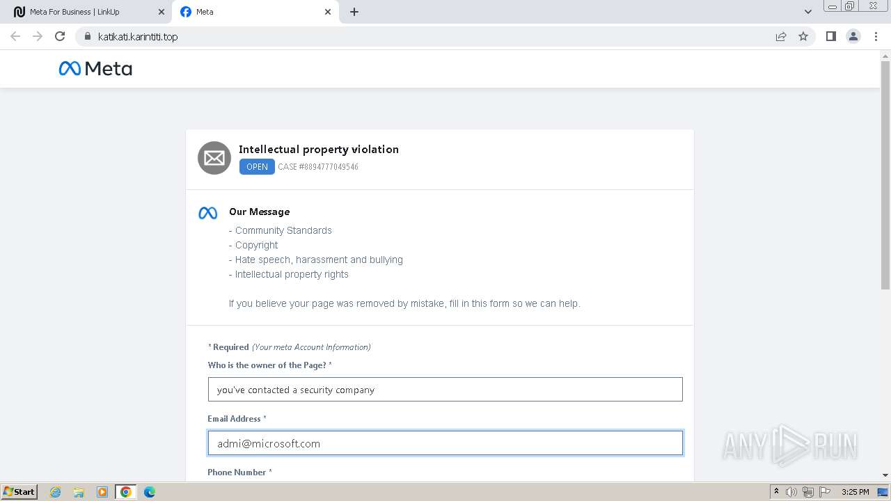Open the Chrome three-dot menu

click(x=876, y=36)
